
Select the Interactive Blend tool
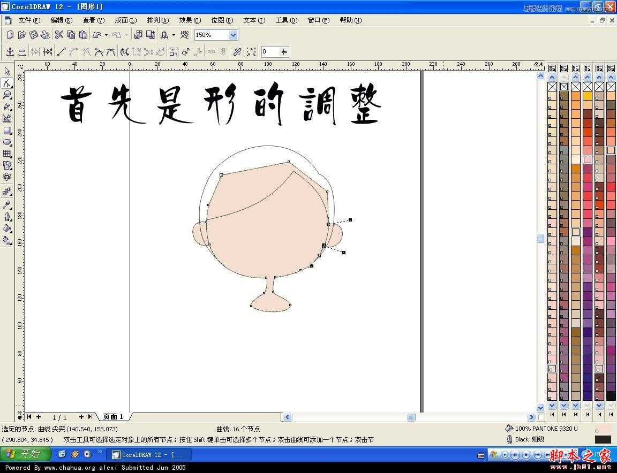click(7, 192)
